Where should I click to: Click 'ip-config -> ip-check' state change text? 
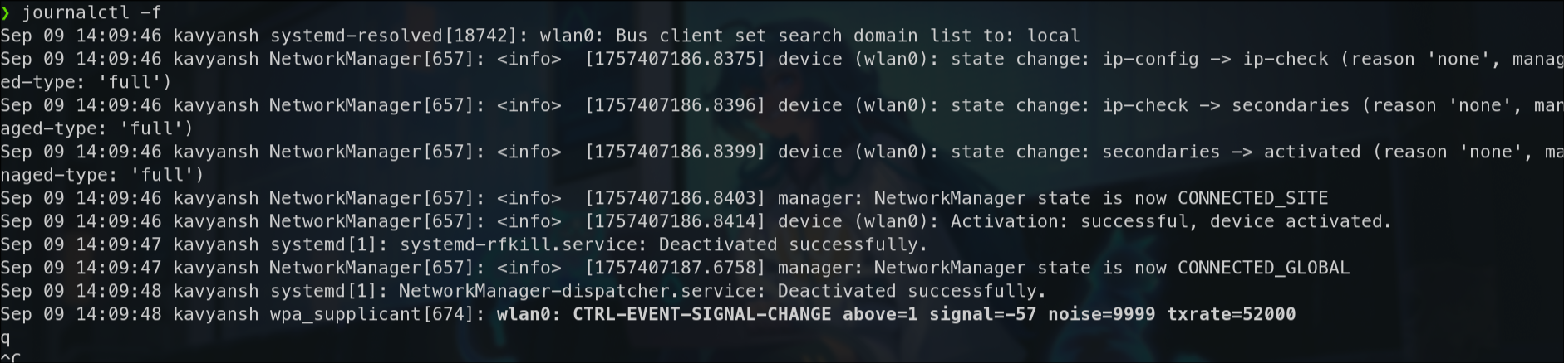pyautogui.click(x=1215, y=60)
